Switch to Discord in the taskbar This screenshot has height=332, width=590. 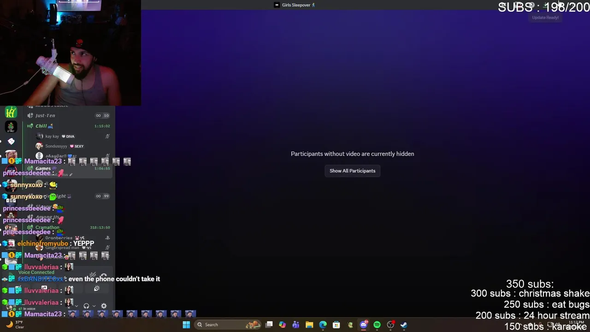(x=364, y=325)
